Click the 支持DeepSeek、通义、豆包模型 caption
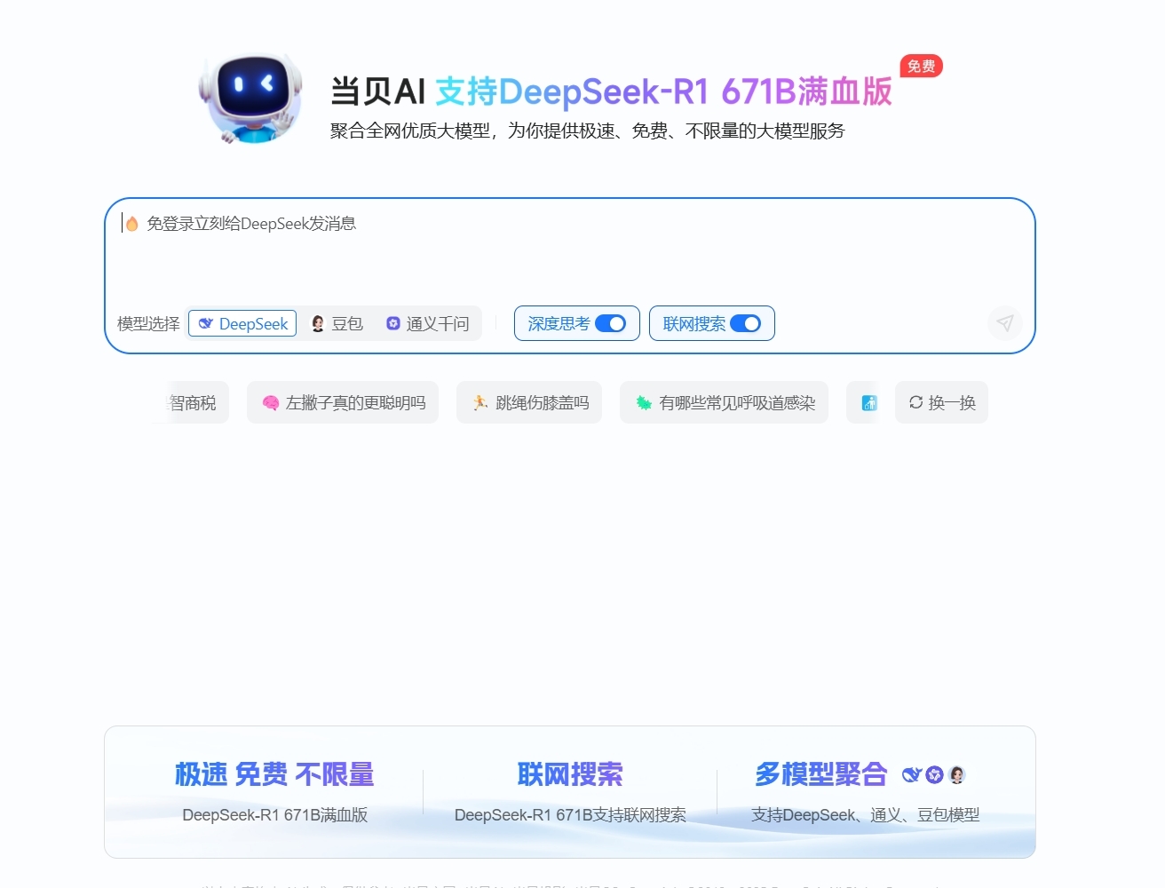Image resolution: width=1165 pixels, height=888 pixels. point(866,815)
